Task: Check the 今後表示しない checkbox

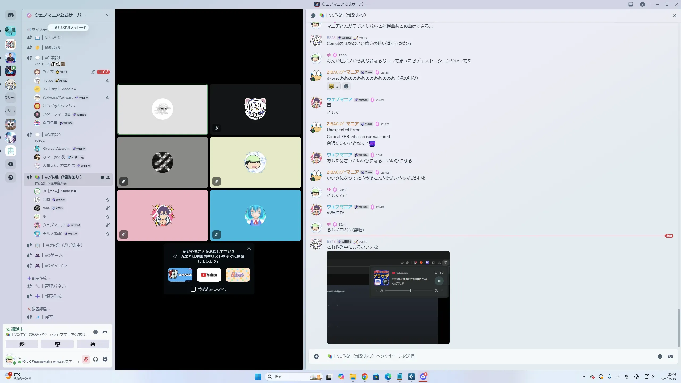Action: coord(193,289)
